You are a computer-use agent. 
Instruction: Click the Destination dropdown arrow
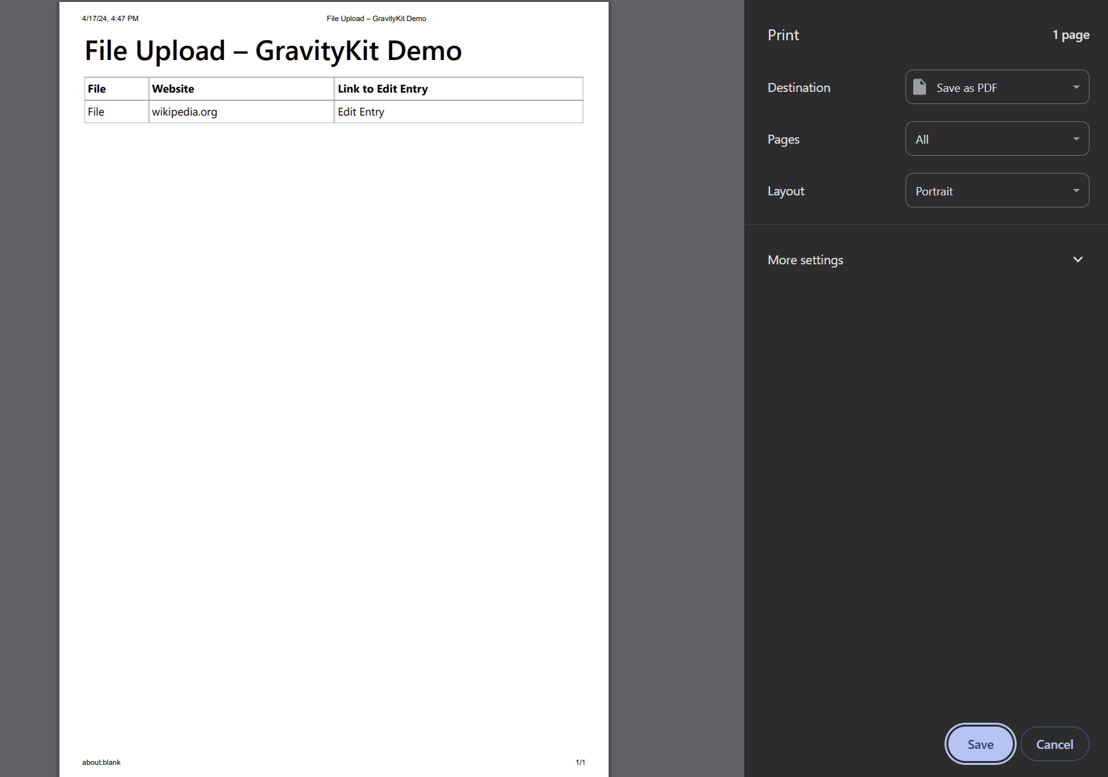1076,87
